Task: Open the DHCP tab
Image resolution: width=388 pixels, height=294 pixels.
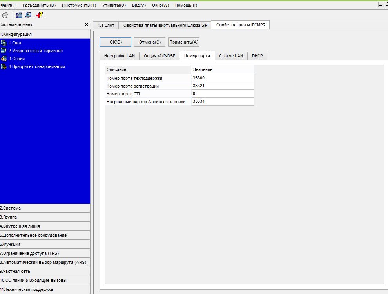Action: [x=257, y=56]
